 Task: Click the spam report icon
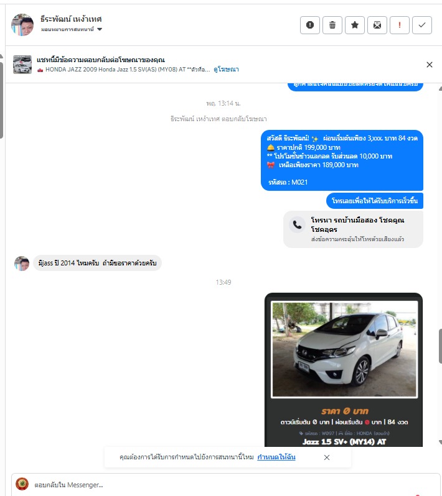pos(310,25)
